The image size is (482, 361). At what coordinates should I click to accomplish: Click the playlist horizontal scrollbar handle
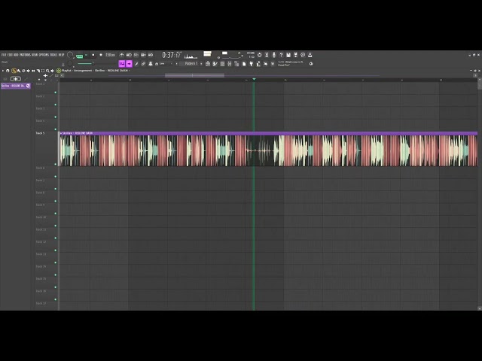[194, 75]
